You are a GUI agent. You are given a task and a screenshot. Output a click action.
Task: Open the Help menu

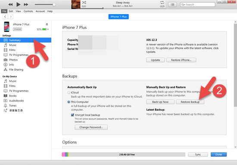50,11
